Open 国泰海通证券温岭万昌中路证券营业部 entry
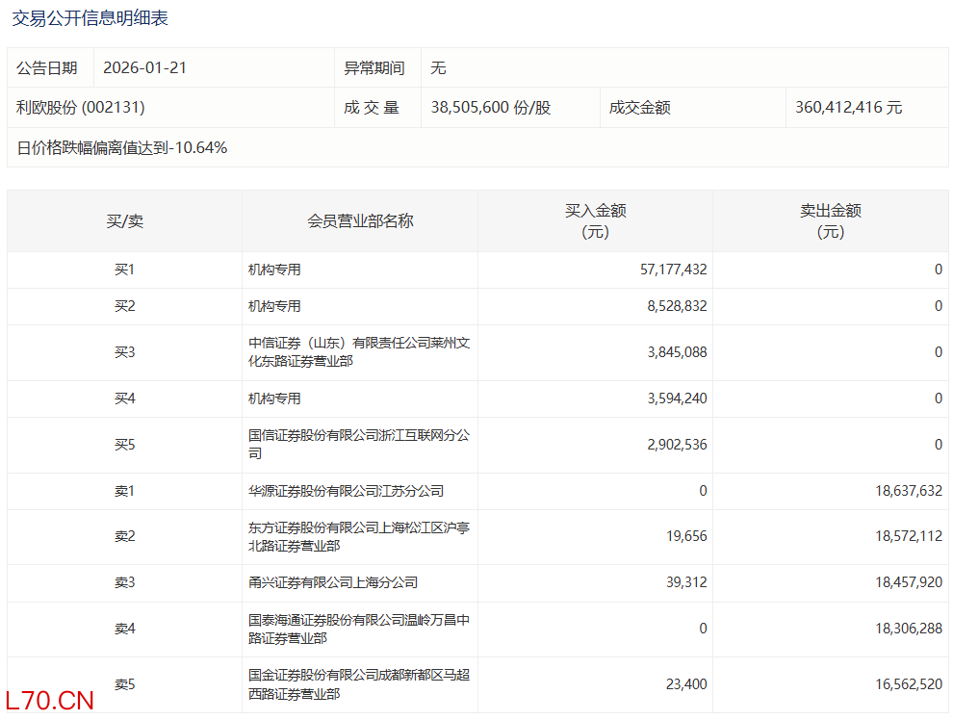Image resolution: width=953 pixels, height=720 pixels. [358, 629]
